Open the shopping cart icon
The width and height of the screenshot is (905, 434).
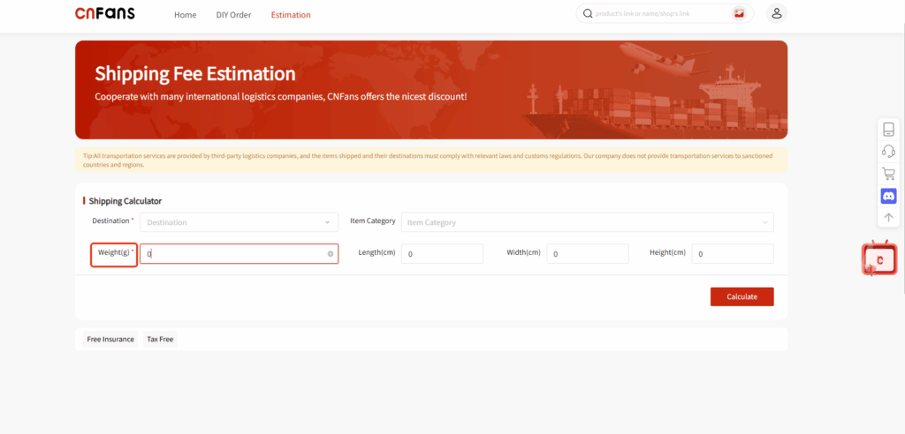(888, 174)
